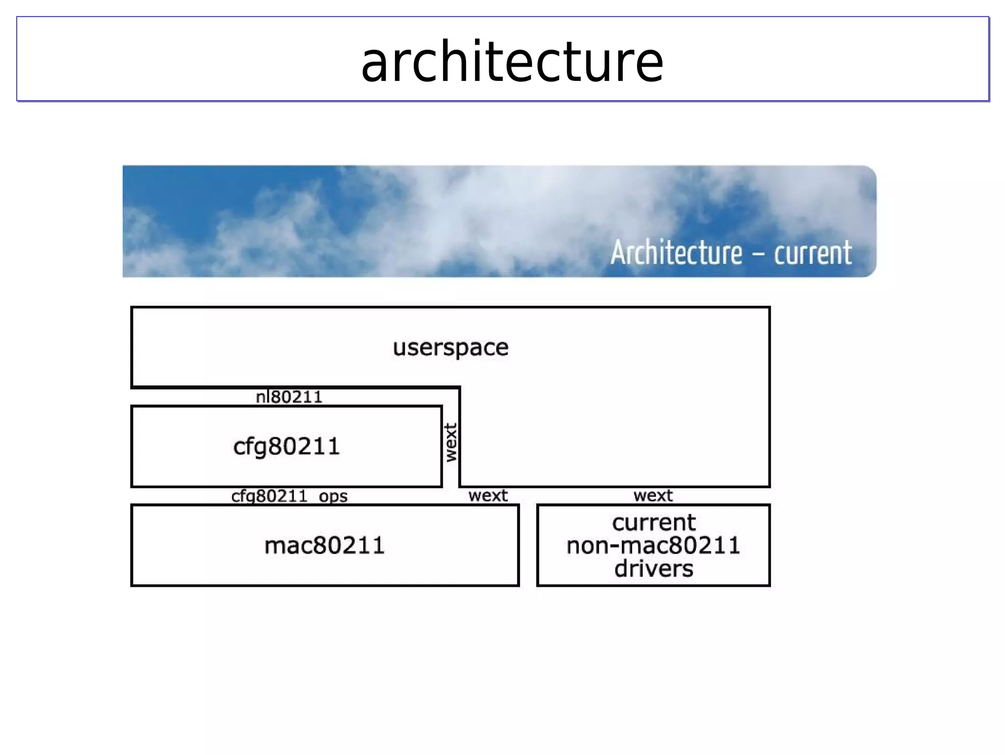Select the 'mac80211' box
Viewport: 1005px width, 755px height.
coord(324,546)
